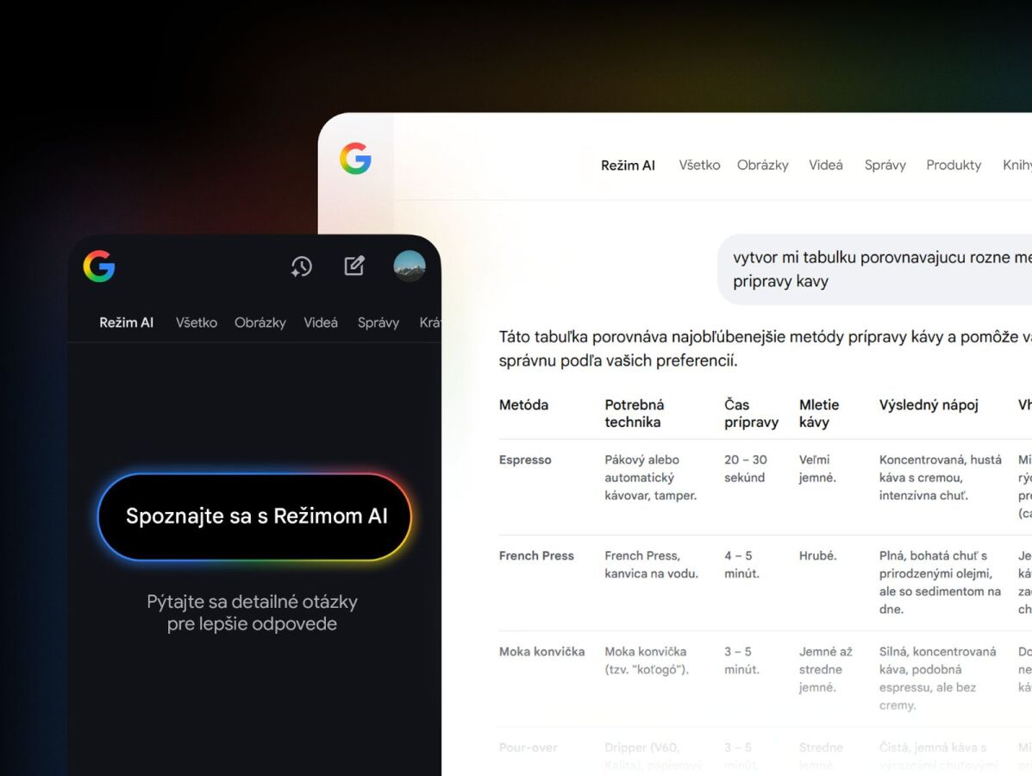Open Videá tab in desktop window
The width and height of the screenshot is (1032, 776).
click(826, 166)
